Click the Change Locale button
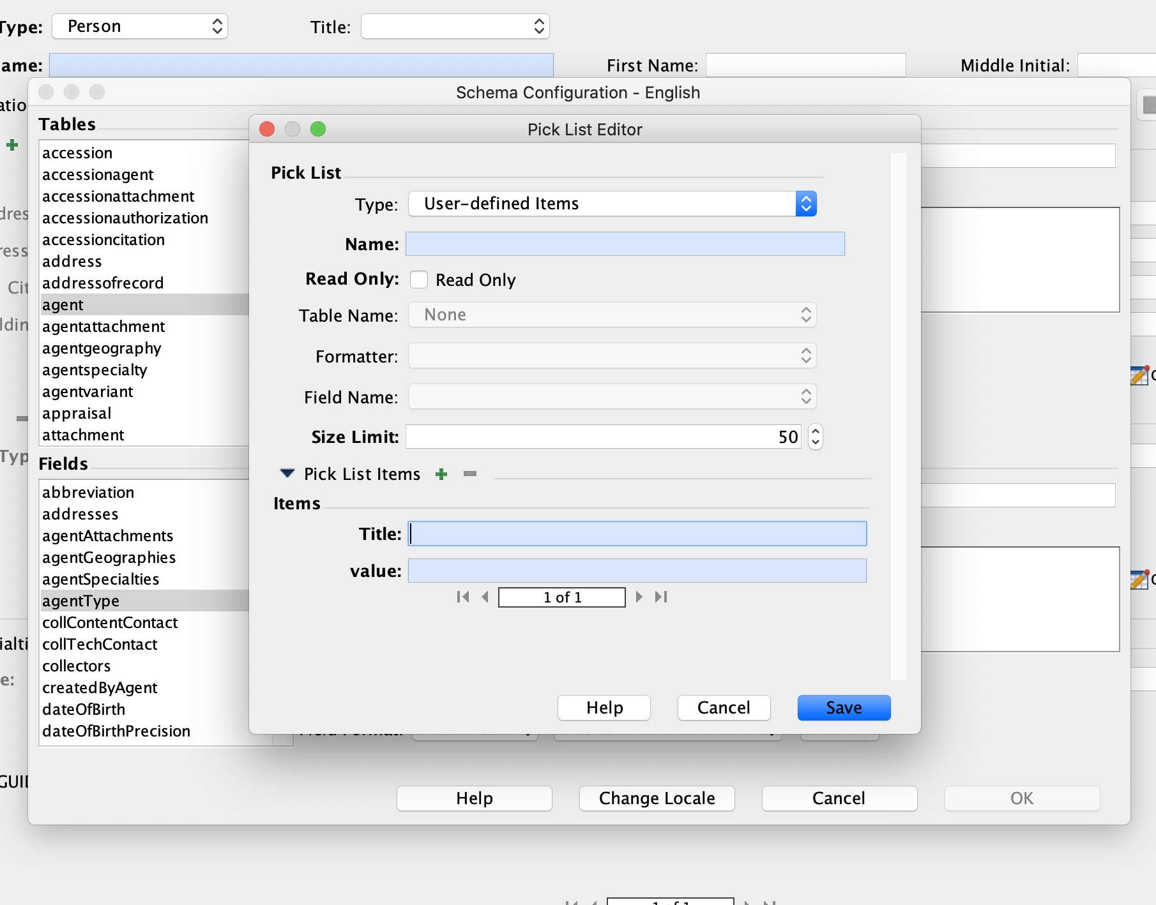Image resolution: width=1156 pixels, height=905 pixels. [657, 798]
